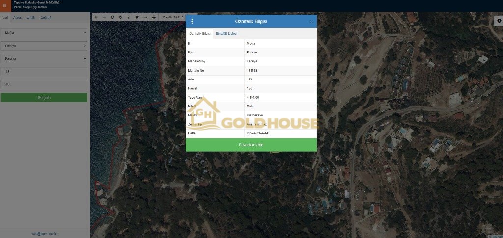The width and height of the screenshot is (503, 238).
Task: Click the zoom out minus icon
Action: (x=104, y=17)
